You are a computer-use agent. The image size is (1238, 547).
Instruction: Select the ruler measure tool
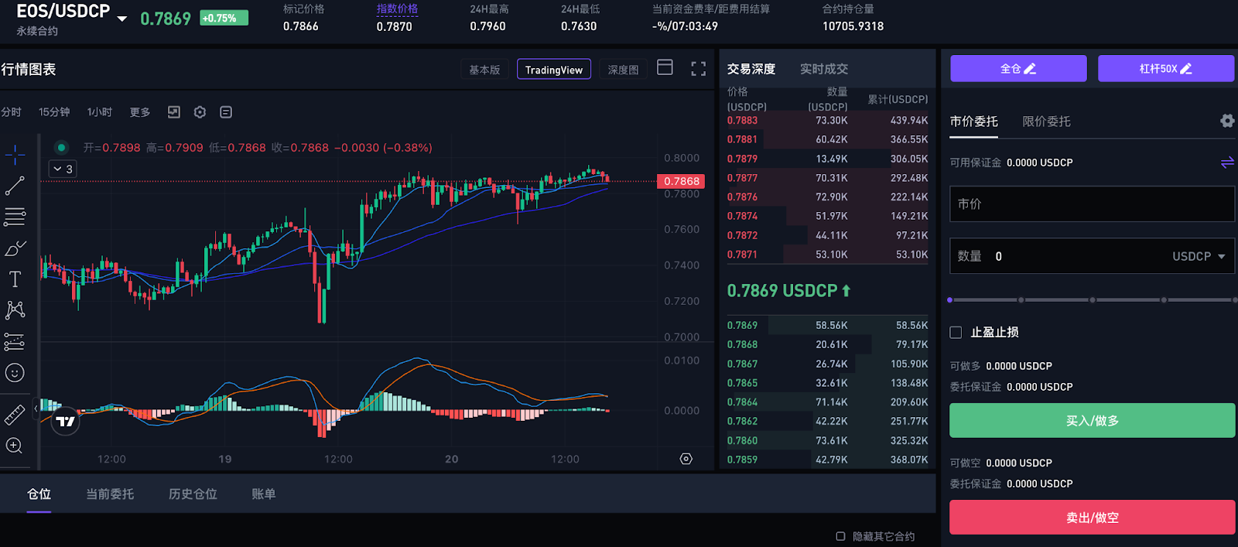(15, 415)
